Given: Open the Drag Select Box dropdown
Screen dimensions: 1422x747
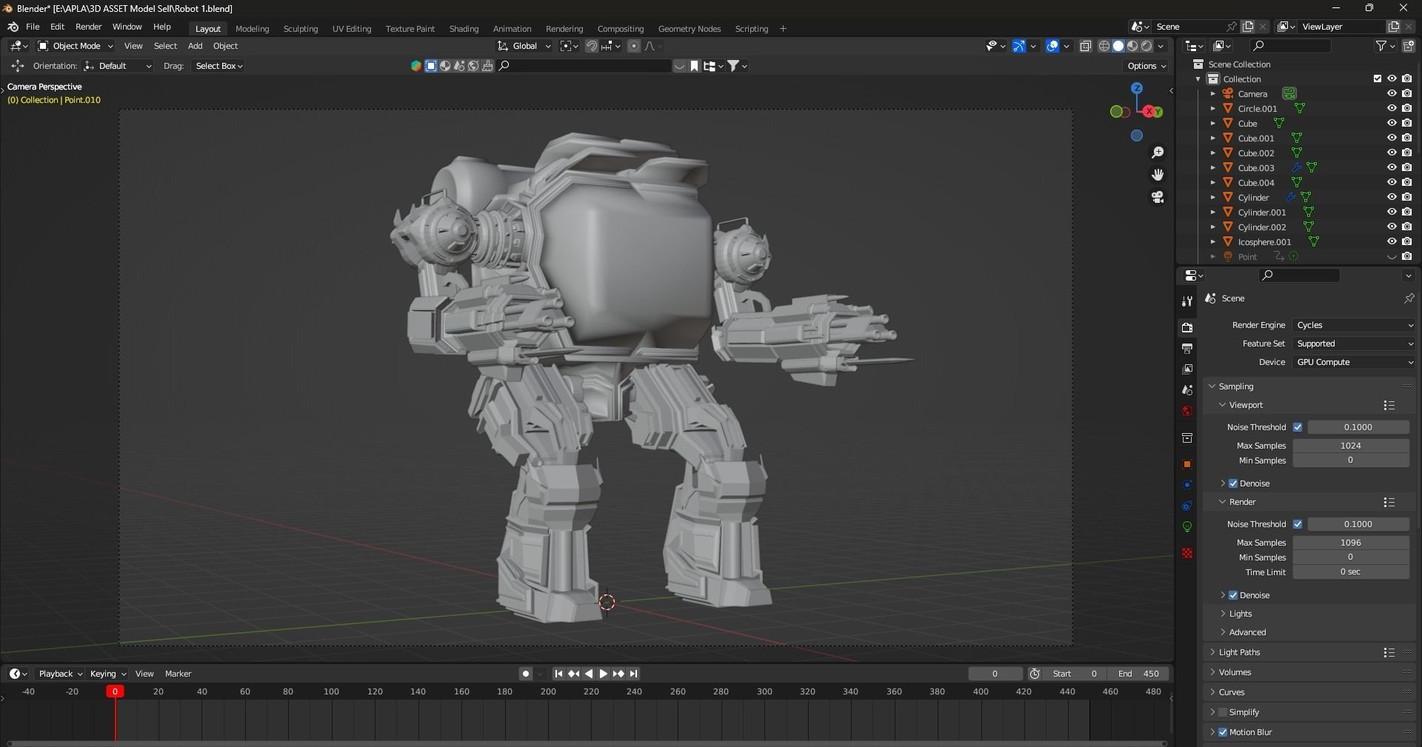Looking at the screenshot, I should click(x=218, y=66).
